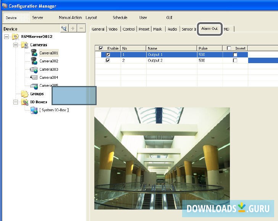Select the Mask sub-tab

(158, 29)
